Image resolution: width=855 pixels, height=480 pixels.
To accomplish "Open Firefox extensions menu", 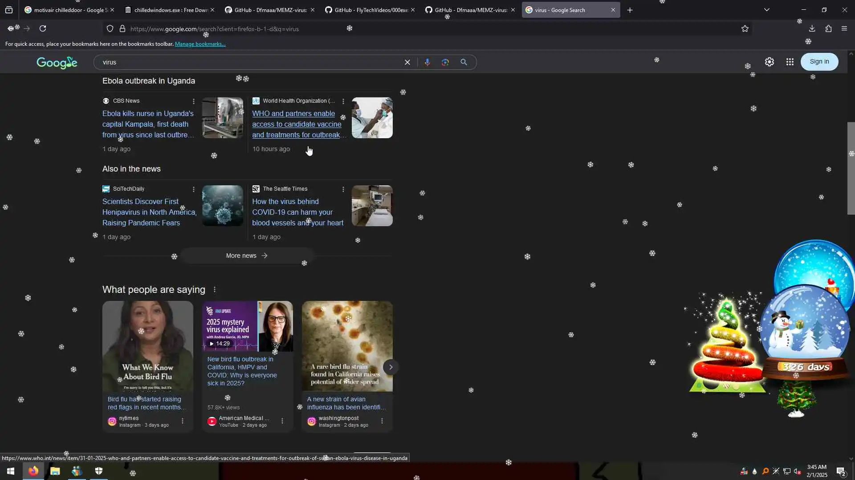I will pos(828,29).
